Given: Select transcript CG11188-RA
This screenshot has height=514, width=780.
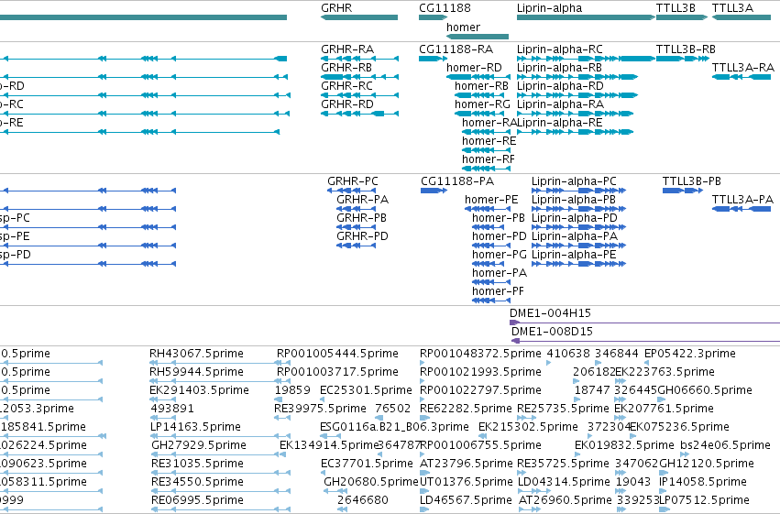Looking at the screenshot, I should [456, 49].
